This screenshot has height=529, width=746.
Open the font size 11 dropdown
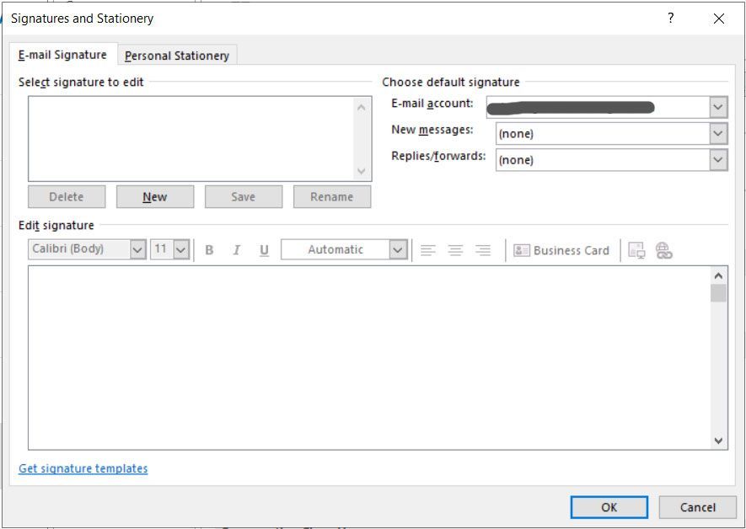pyautogui.click(x=181, y=249)
